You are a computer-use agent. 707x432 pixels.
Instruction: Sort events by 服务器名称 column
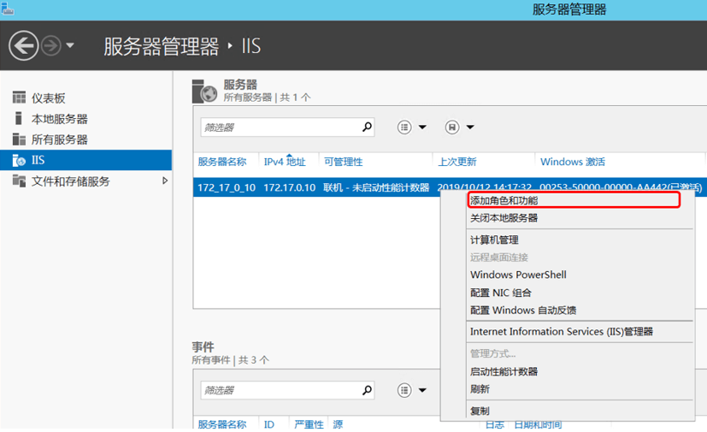(x=222, y=424)
